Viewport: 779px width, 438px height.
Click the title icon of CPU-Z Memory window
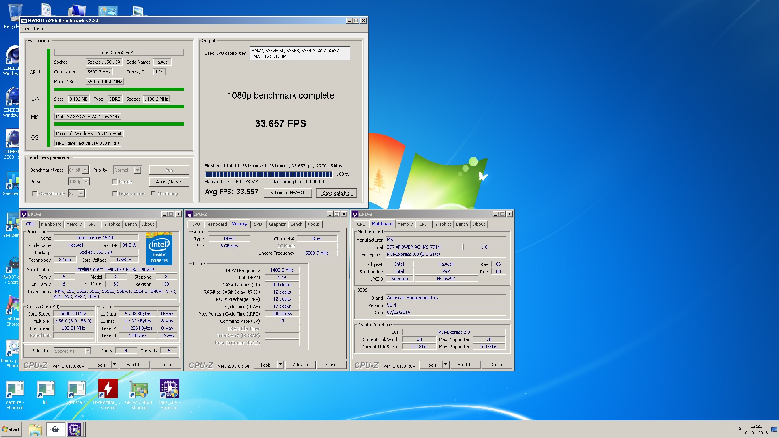pyautogui.click(x=189, y=214)
